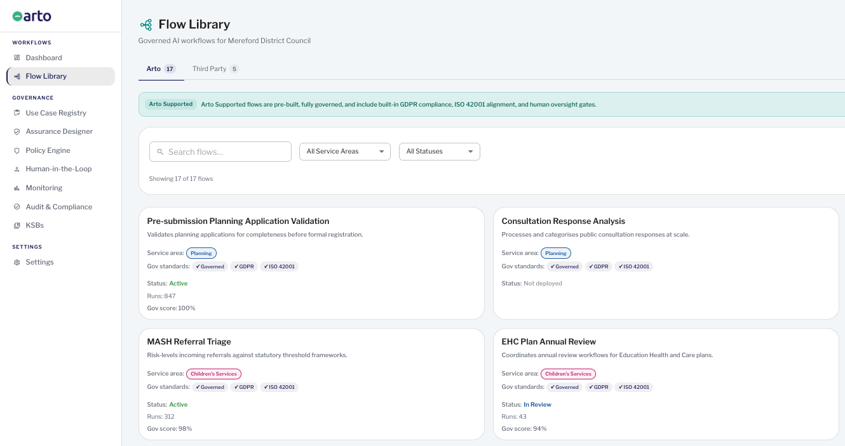The width and height of the screenshot is (845, 446).
Task: Click Active status on Pre-submission card
Action: (179, 284)
